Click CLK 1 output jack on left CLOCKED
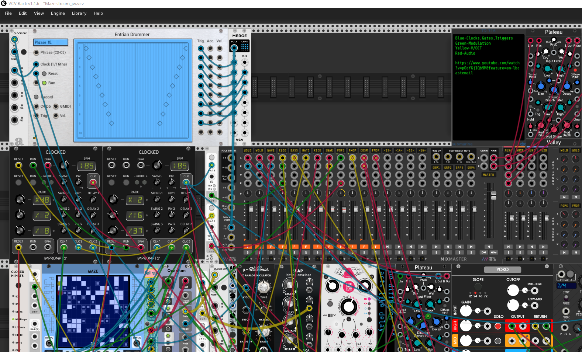Screen dimensions: 582x352 click(x=64, y=248)
